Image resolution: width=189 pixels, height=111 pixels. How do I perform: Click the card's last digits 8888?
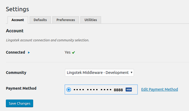coord(118,90)
